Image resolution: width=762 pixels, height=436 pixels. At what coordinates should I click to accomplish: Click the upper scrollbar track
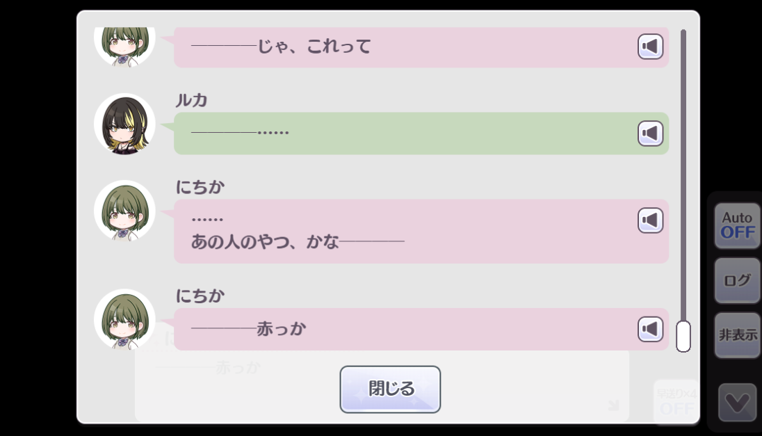[x=683, y=175]
